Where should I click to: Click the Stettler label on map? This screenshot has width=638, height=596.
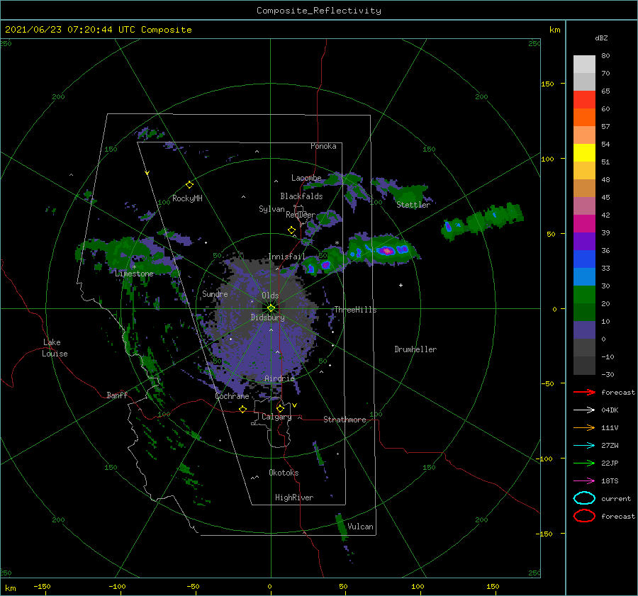pos(413,205)
